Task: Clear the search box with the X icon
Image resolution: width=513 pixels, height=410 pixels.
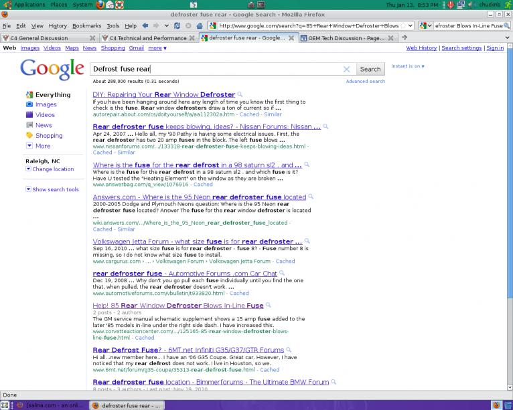Action: click(346, 70)
